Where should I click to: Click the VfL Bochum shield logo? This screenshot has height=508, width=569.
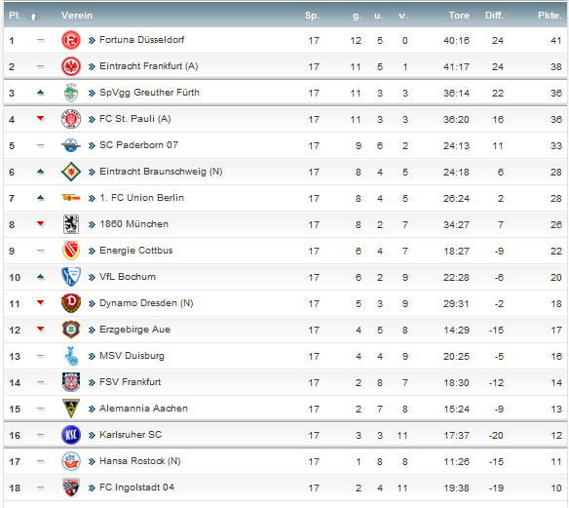[x=71, y=277]
